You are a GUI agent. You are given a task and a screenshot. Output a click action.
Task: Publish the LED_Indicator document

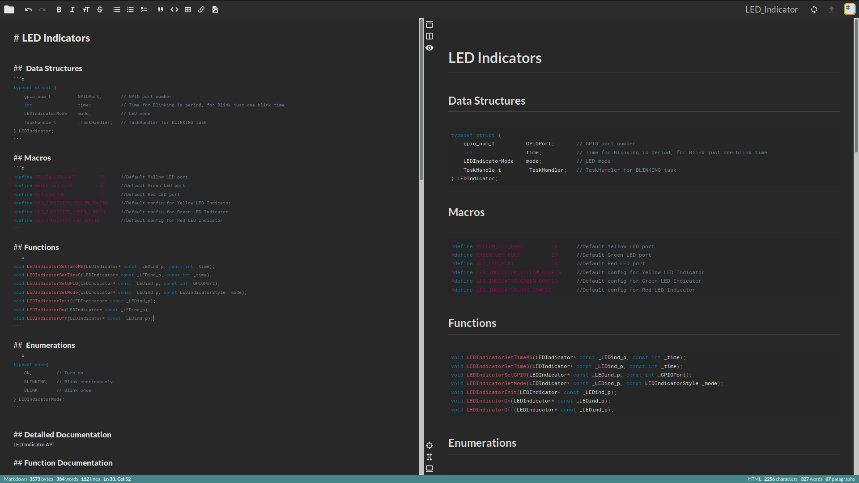click(831, 9)
